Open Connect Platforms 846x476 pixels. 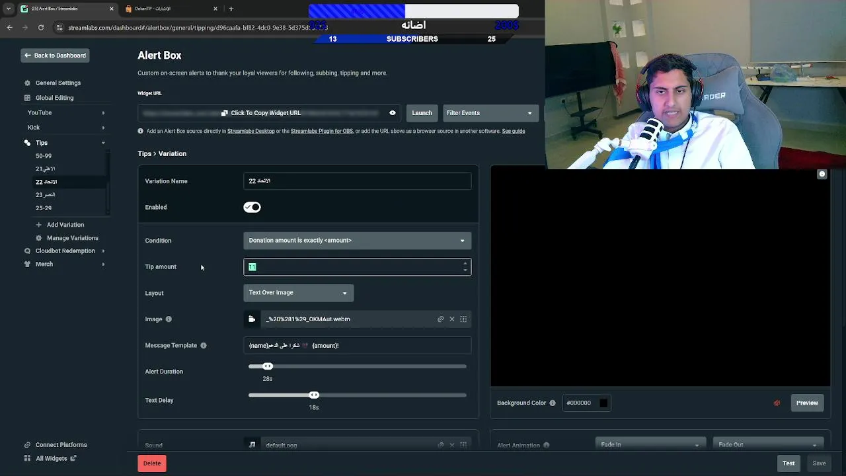point(56,445)
